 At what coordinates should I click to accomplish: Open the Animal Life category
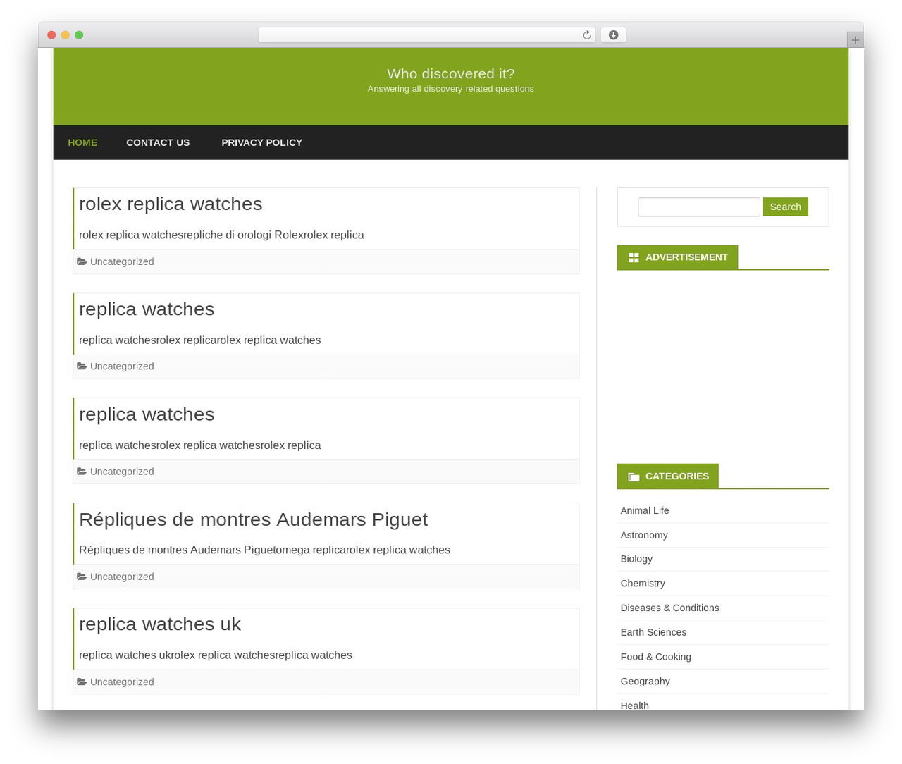pyautogui.click(x=645, y=510)
